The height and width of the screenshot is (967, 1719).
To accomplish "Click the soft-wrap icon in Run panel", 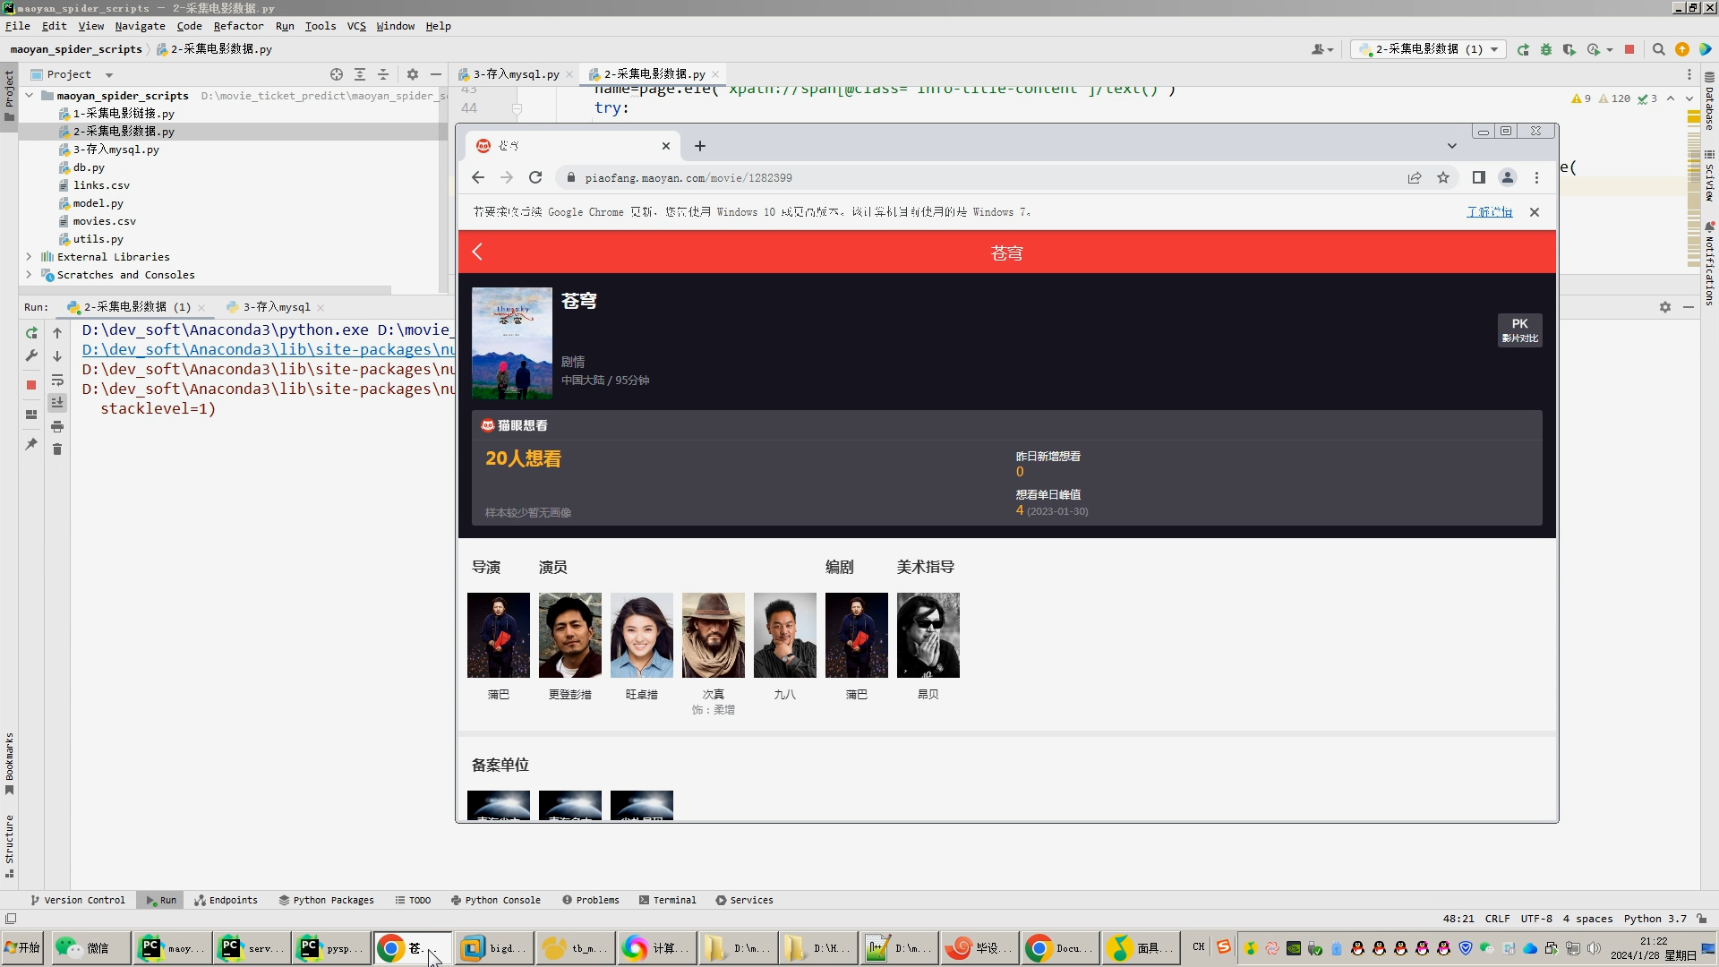I will 57,380.
